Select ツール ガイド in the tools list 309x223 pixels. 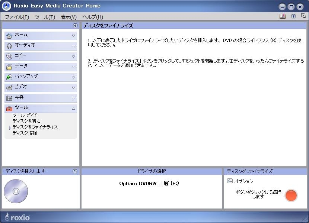coord(25,115)
